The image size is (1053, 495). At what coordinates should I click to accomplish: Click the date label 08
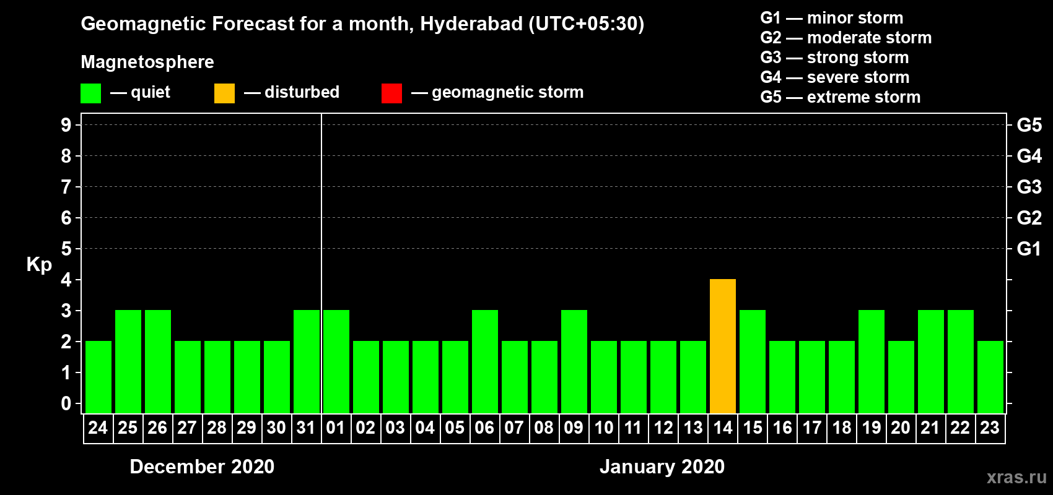pyautogui.click(x=544, y=428)
